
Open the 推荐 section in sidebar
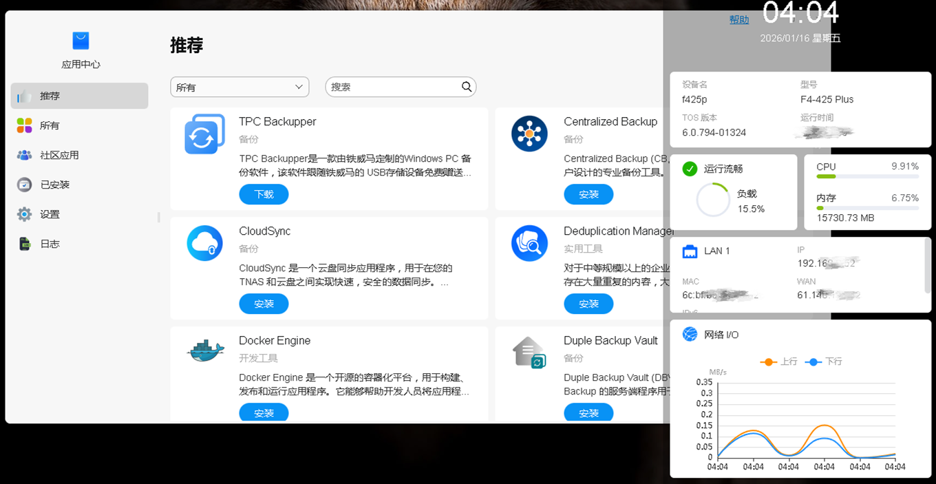pos(79,96)
